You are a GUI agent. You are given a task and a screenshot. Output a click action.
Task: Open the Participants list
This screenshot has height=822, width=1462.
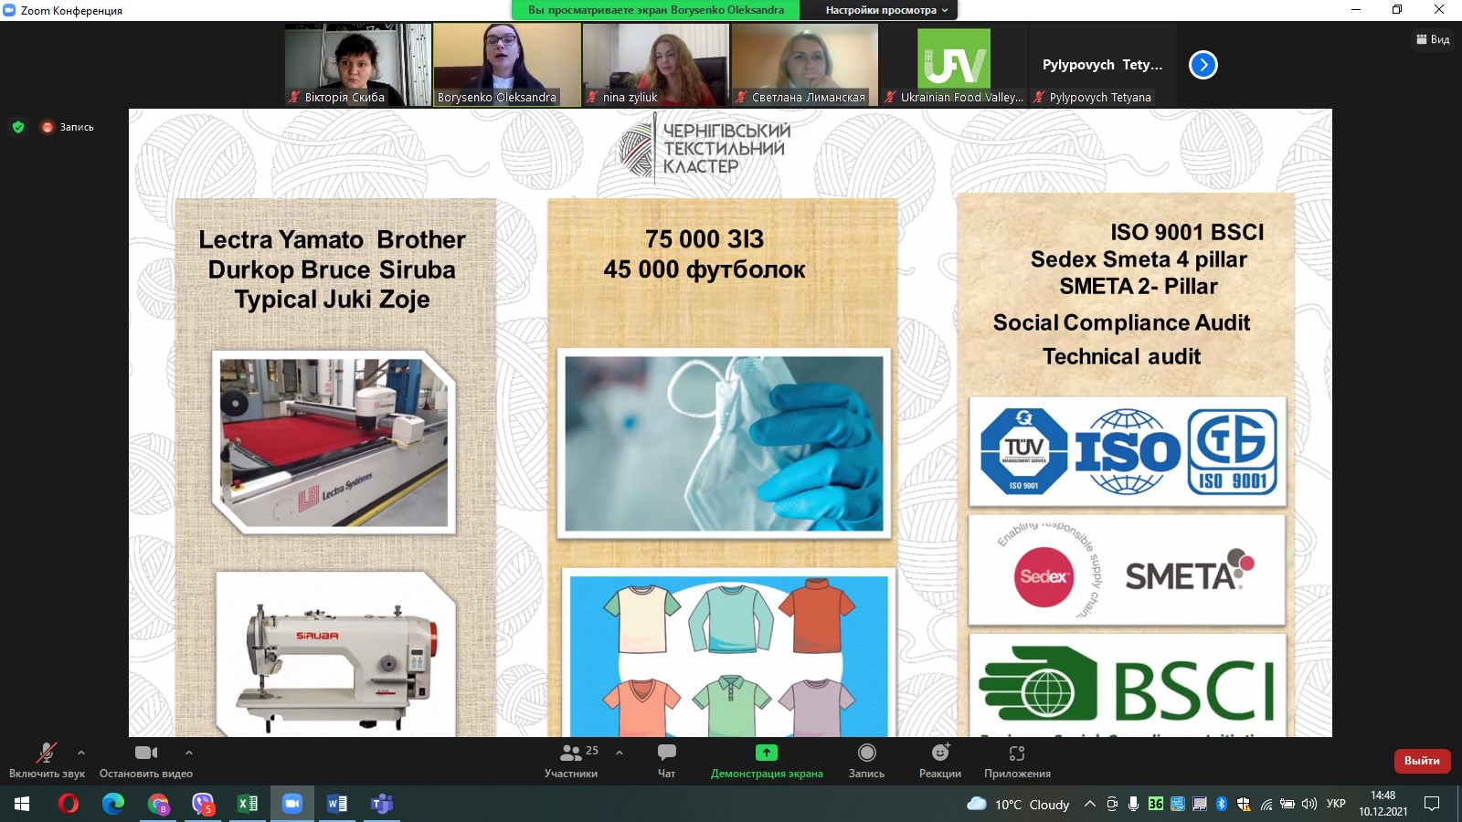pyautogui.click(x=571, y=760)
